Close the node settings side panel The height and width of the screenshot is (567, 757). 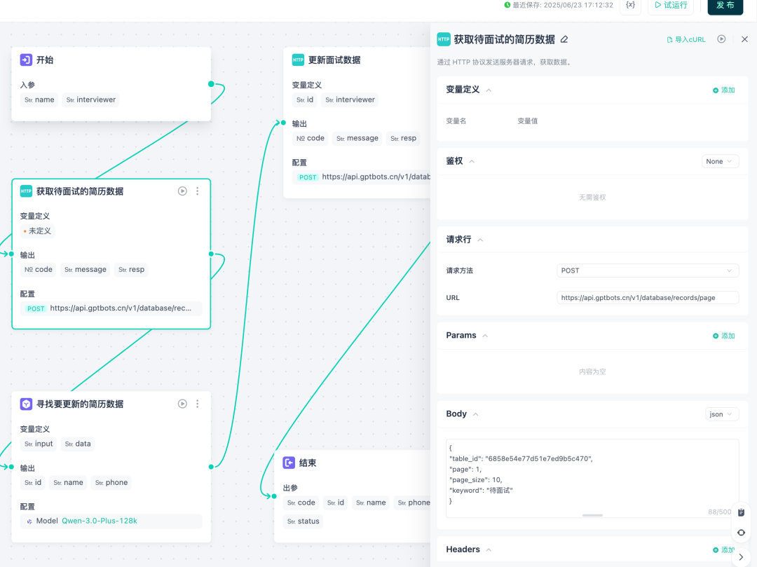tap(744, 39)
